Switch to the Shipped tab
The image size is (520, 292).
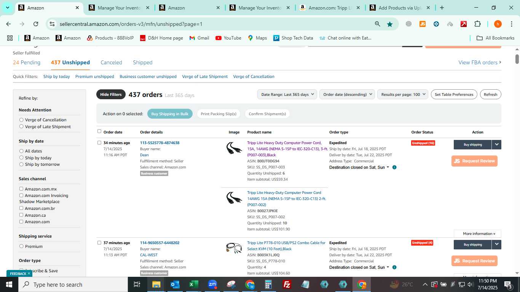pos(142,62)
